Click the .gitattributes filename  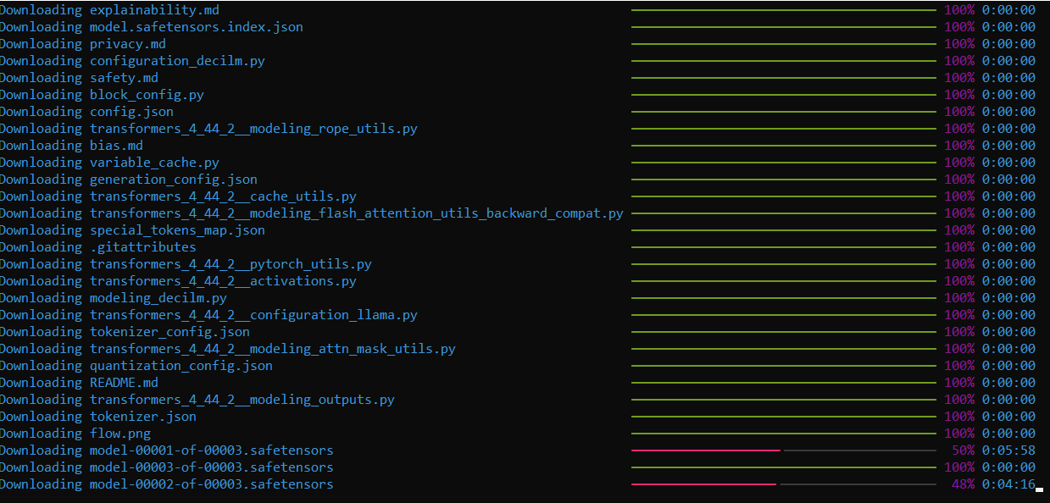143,247
